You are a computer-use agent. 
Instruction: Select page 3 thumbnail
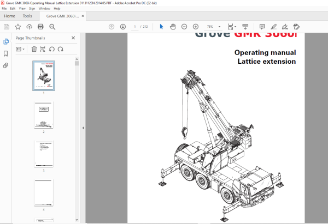(x=44, y=154)
